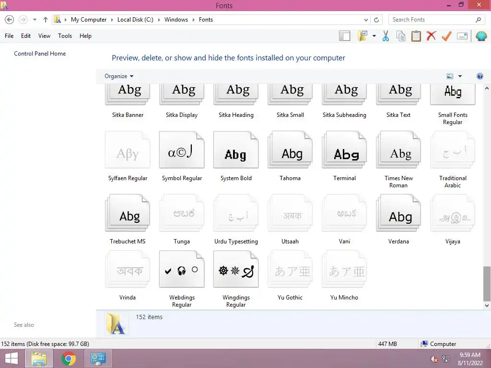Open the Edit menu
This screenshot has width=491, height=368.
click(26, 36)
